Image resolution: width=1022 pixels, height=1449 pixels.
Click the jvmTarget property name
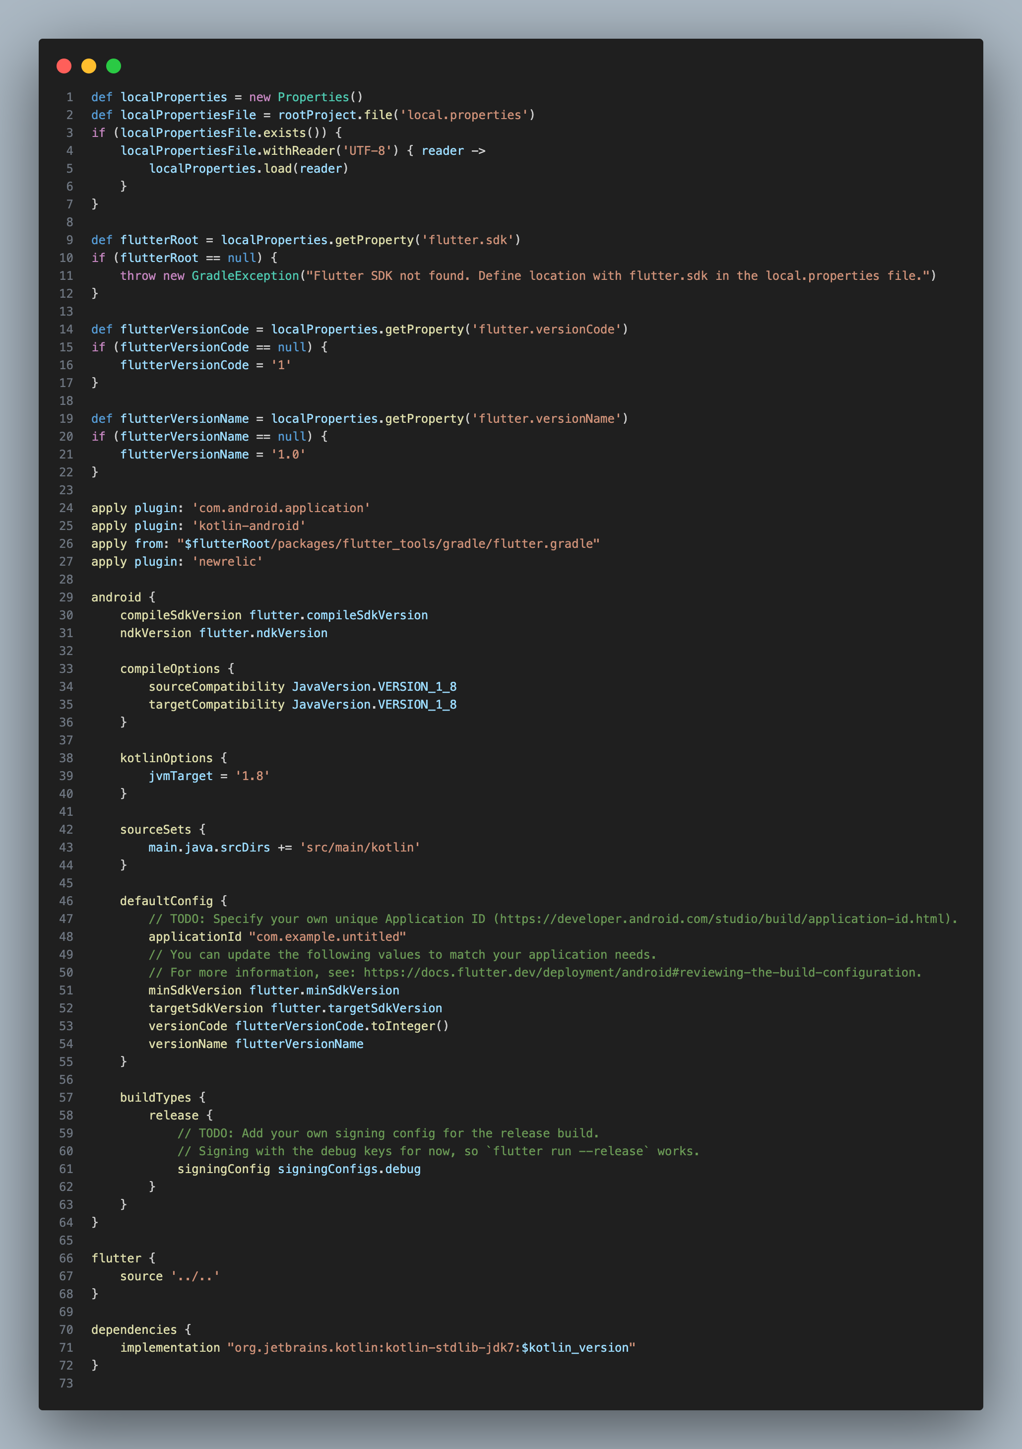click(181, 776)
